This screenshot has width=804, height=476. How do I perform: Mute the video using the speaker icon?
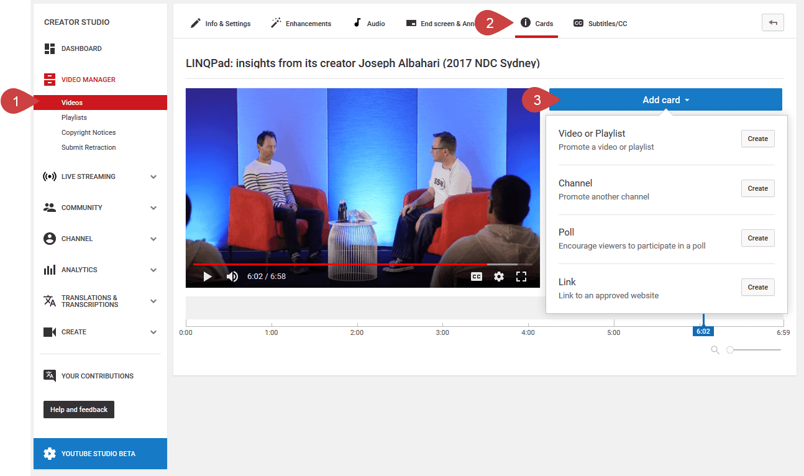(232, 277)
